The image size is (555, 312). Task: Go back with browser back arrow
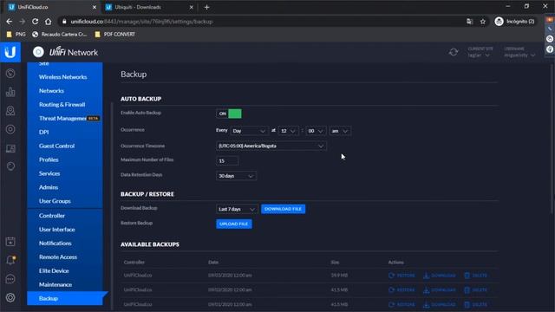click(10, 22)
